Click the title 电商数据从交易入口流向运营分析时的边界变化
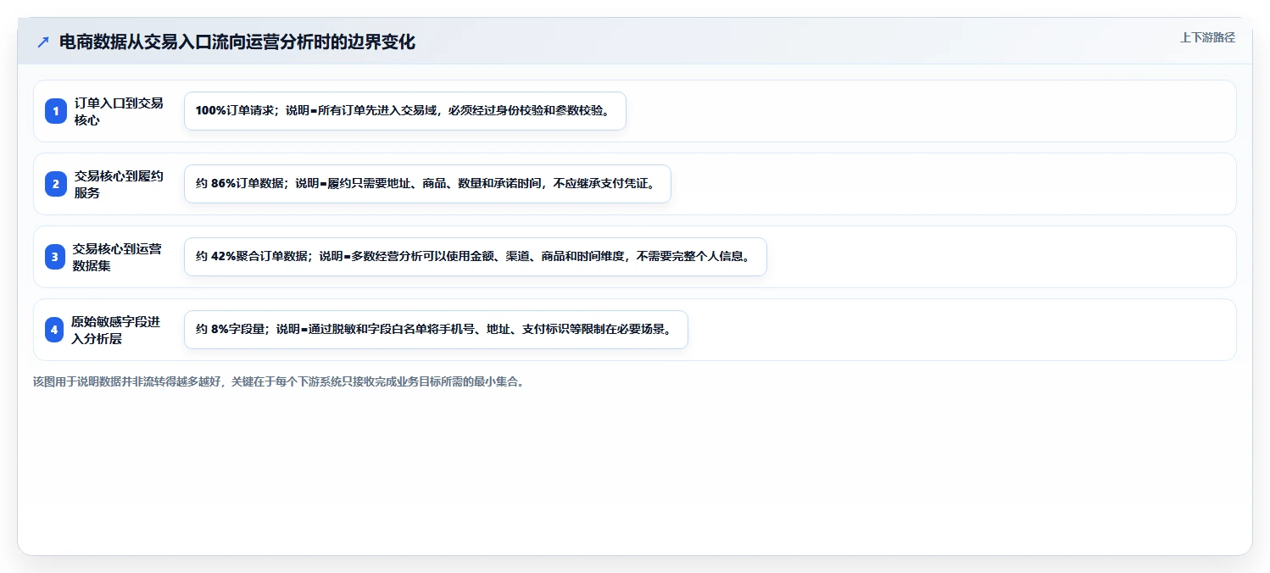 point(237,42)
